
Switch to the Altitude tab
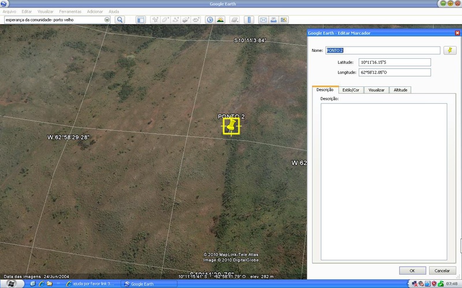pyautogui.click(x=400, y=90)
